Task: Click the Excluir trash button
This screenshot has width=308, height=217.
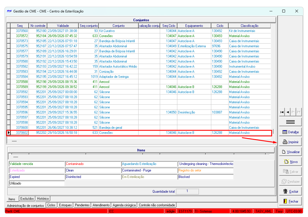Action: coord(290,192)
